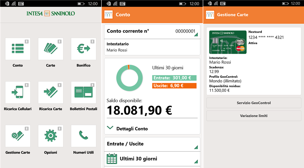
Task: Click the Nextcard card image
Action: pos(228,42)
